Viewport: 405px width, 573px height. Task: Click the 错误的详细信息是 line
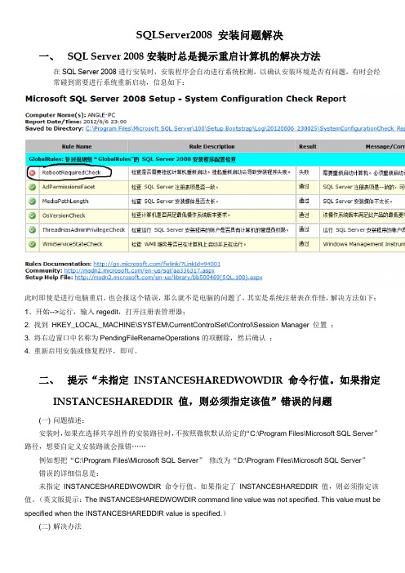click(69, 473)
